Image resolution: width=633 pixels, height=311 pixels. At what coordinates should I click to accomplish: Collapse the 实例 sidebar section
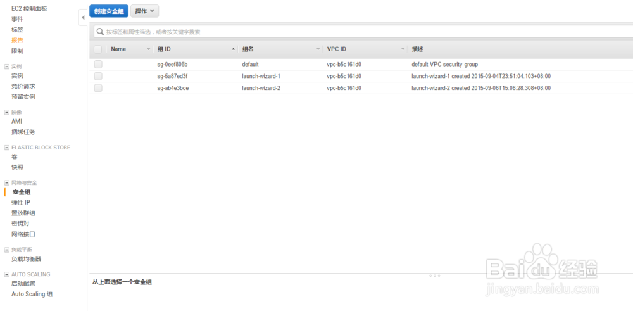tap(6, 67)
